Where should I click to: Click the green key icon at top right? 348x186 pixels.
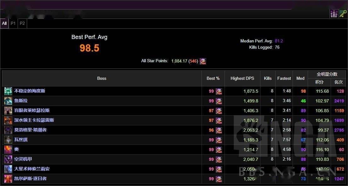(x=343, y=14)
